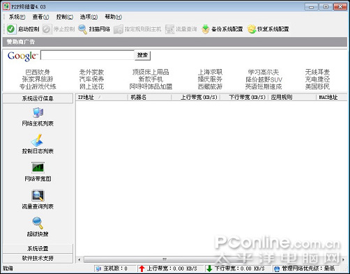Click the 流量查询 toolbar icon
The height and width of the screenshot is (274, 350).
point(169,29)
